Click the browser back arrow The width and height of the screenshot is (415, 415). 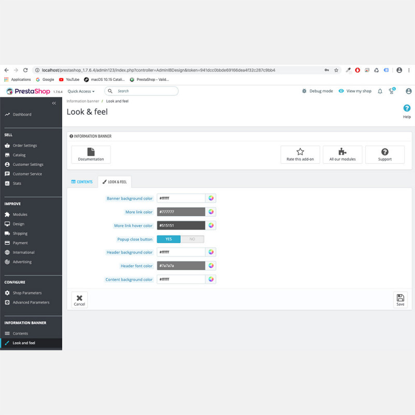7,70
